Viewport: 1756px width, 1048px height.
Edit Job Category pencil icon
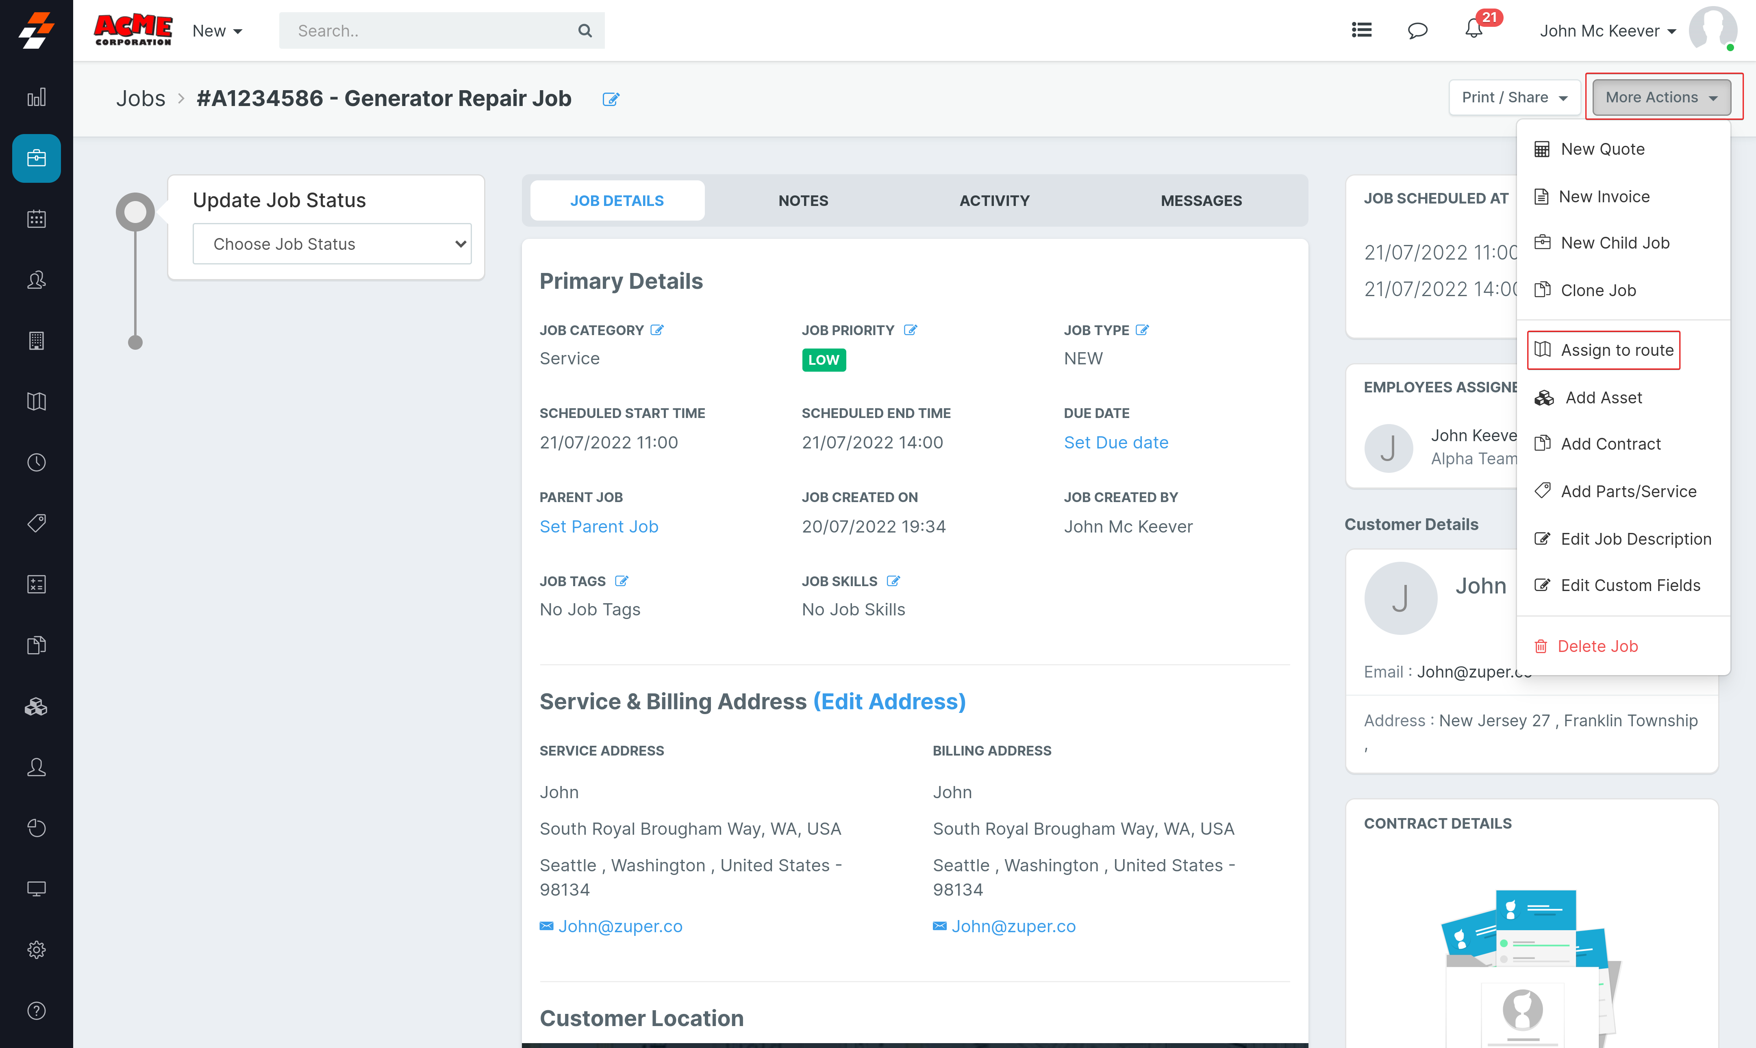(657, 330)
